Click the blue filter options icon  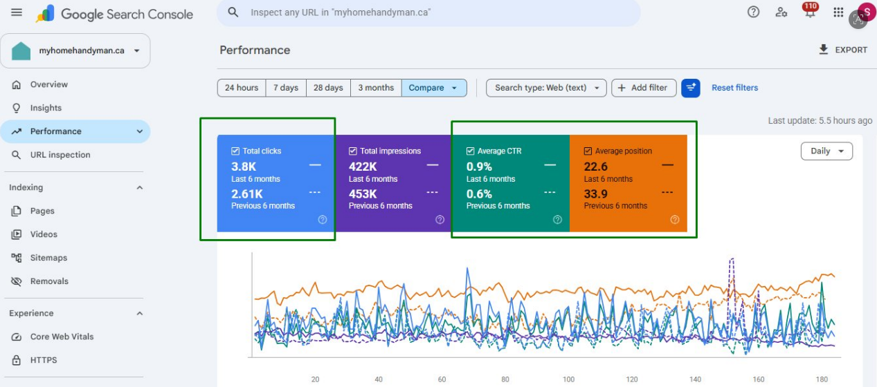pyautogui.click(x=691, y=88)
